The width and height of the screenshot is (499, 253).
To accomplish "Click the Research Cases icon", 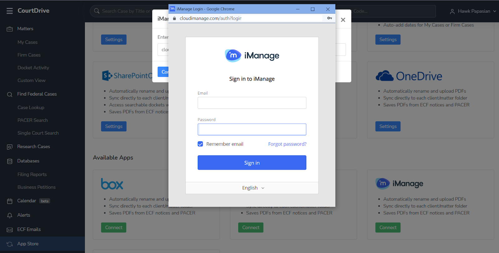I will click(x=10, y=147).
